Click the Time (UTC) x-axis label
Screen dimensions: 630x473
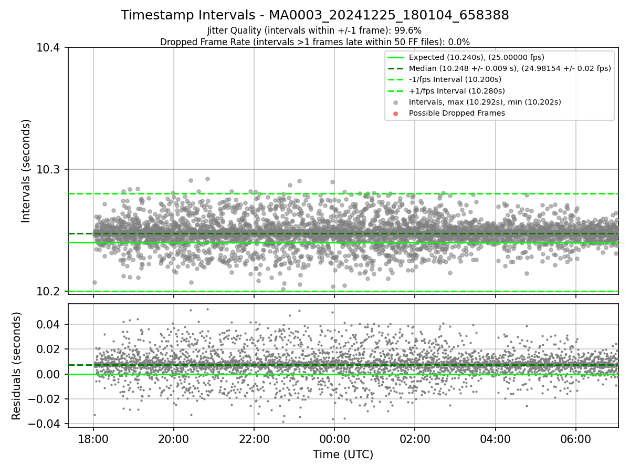[x=343, y=455]
